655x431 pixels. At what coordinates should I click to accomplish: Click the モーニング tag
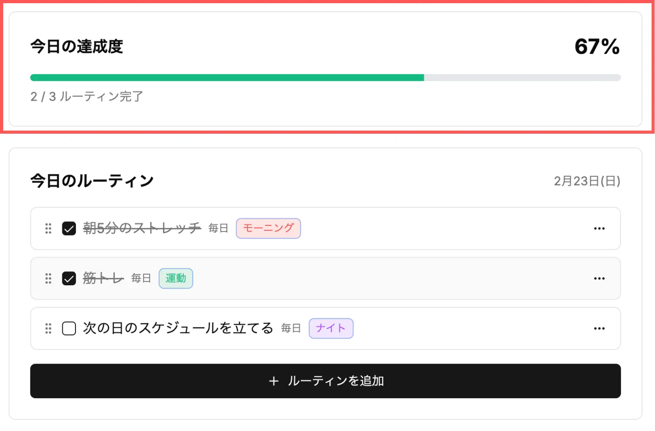point(268,228)
